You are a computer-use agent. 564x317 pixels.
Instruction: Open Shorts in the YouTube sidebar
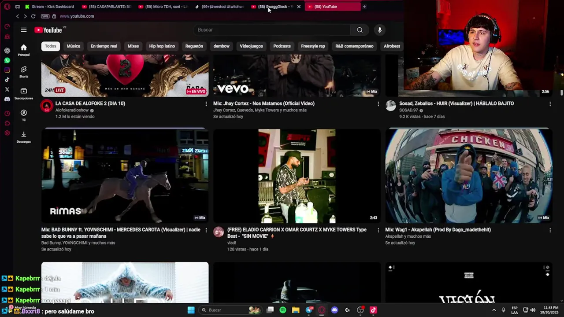click(x=24, y=72)
